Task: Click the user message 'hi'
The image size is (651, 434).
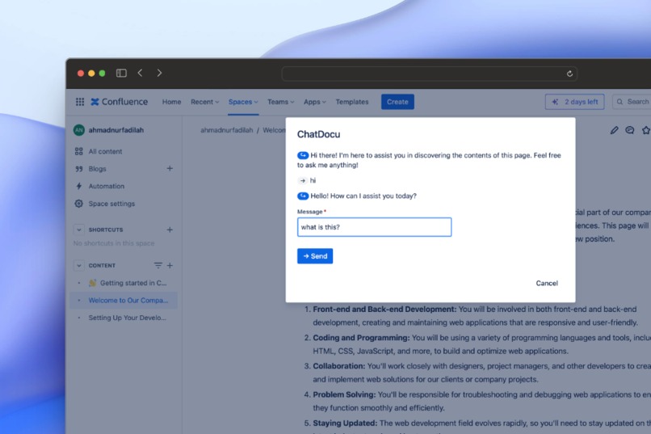Action: tap(313, 180)
